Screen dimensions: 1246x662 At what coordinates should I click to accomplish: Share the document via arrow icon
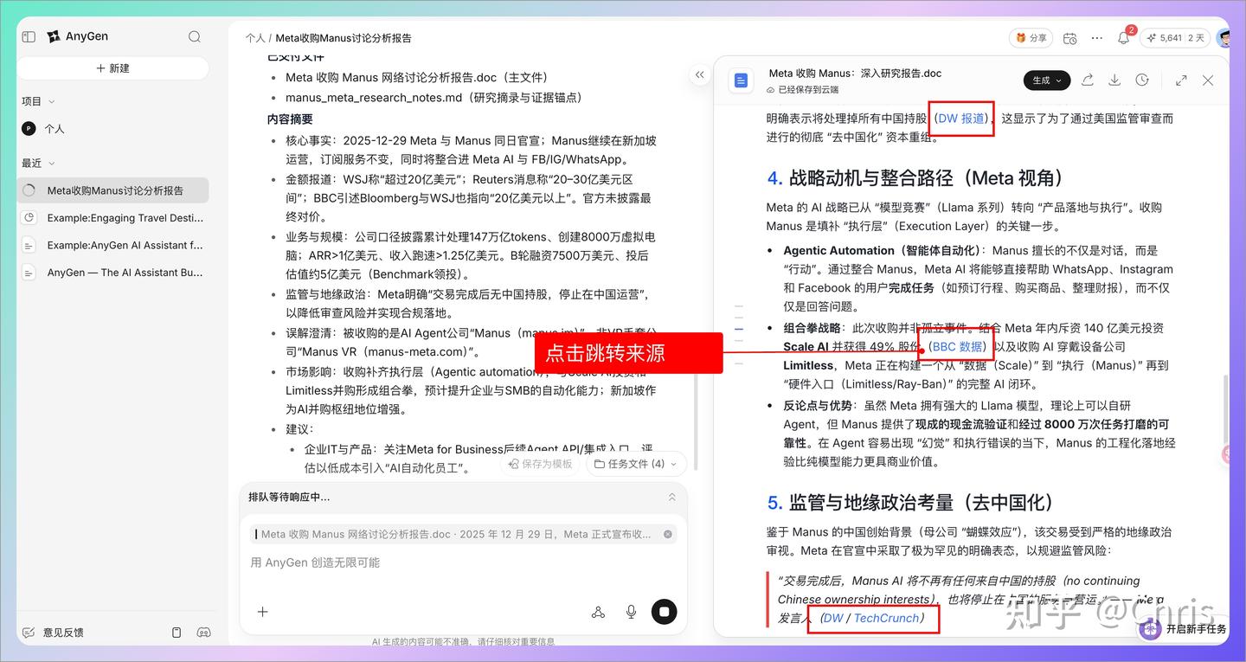(1088, 80)
